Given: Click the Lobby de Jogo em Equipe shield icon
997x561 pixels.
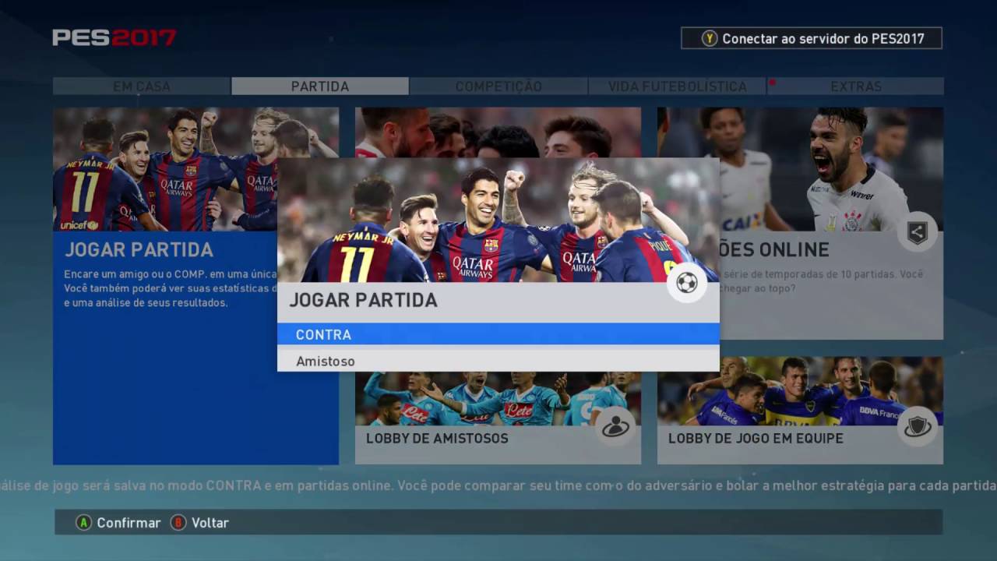Looking at the screenshot, I should tap(918, 426).
